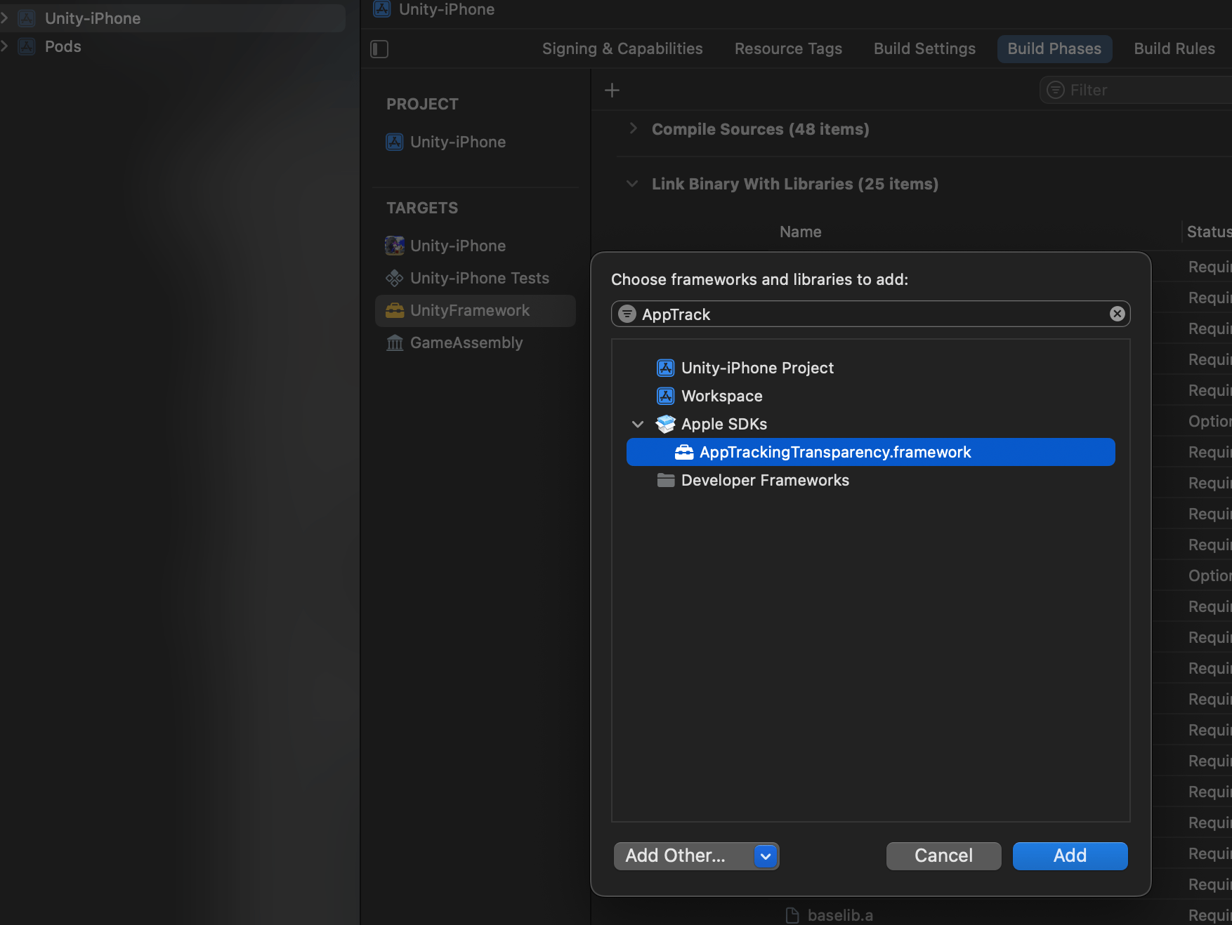Expand the Pods navigator item
The height and width of the screenshot is (925, 1232).
click(4, 46)
